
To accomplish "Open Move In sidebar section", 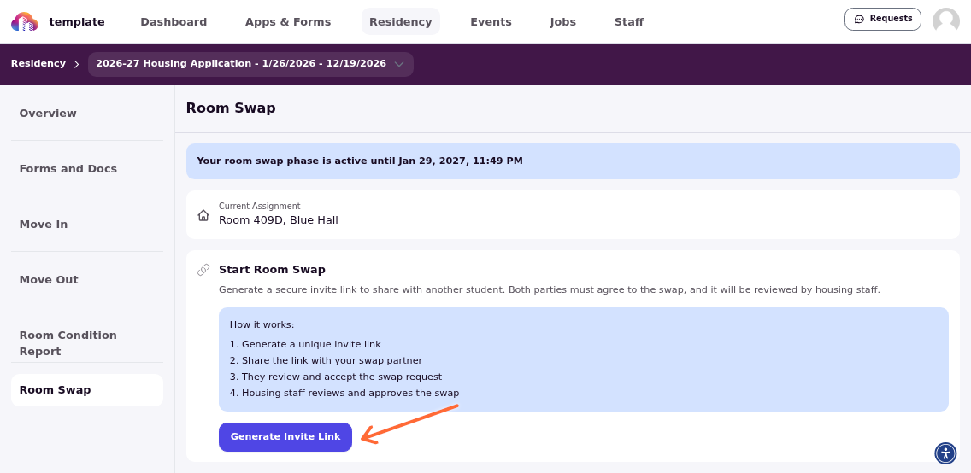I will point(87,225).
